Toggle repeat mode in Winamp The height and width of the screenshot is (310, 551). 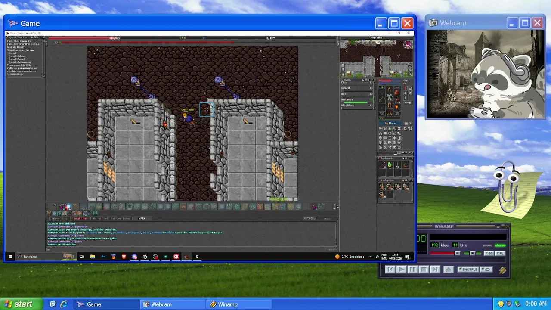click(x=486, y=270)
